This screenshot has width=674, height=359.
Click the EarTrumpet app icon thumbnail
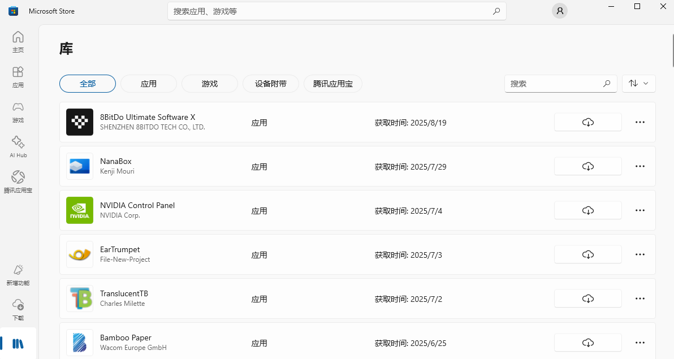(80, 254)
